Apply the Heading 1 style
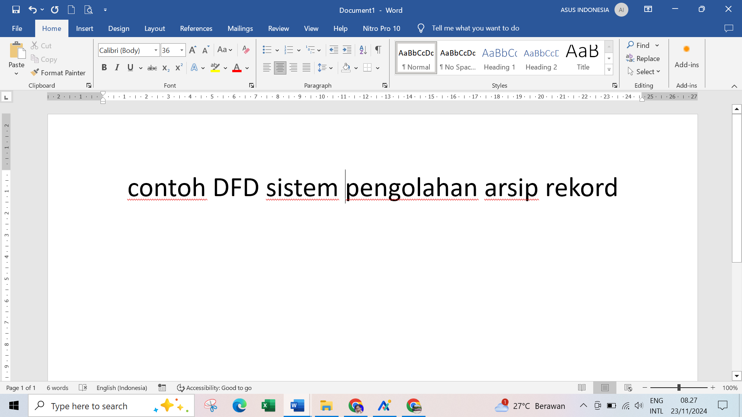 (x=500, y=58)
